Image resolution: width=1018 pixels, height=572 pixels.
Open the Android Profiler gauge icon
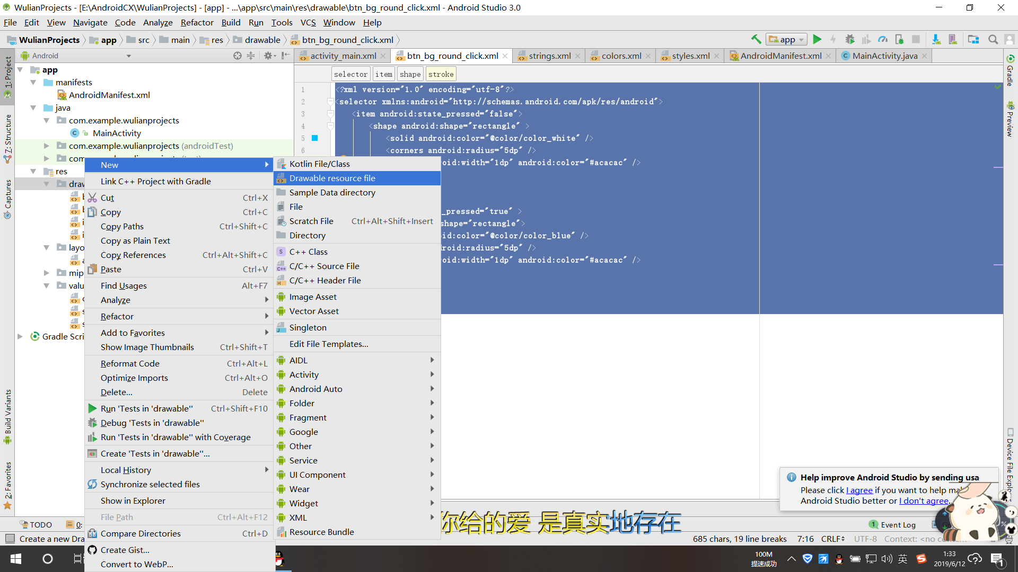pyautogui.click(x=883, y=39)
